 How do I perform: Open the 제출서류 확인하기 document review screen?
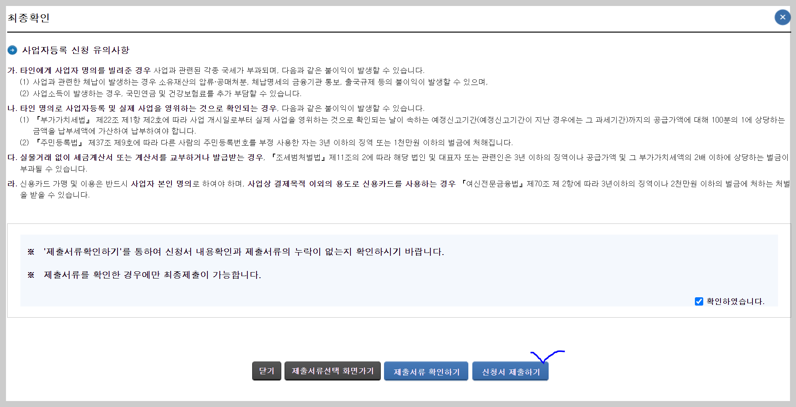426,371
